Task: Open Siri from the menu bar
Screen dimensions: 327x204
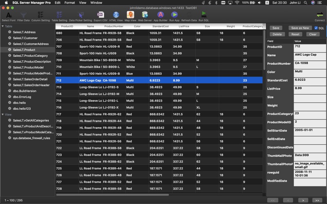Action: (x=313, y=3)
